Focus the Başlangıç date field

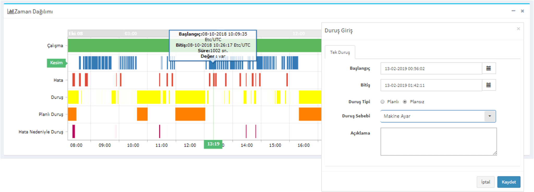point(431,69)
